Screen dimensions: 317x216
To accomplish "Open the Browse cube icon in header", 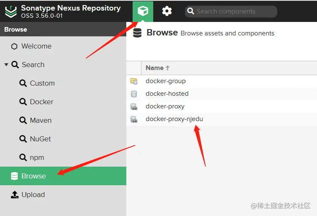I will point(143,11).
